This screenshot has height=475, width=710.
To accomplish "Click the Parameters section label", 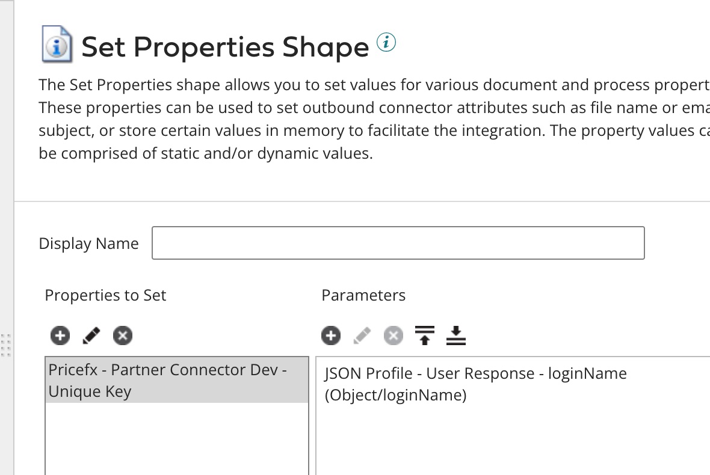I will click(x=363, y=295).
